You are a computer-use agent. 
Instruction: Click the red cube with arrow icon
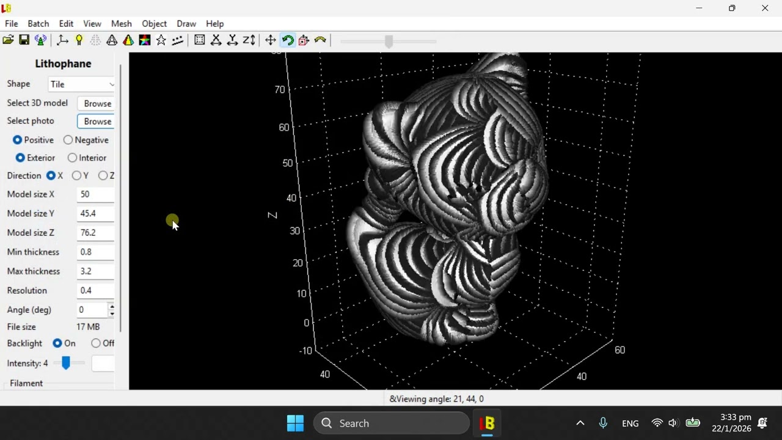[x=304, y=40]
